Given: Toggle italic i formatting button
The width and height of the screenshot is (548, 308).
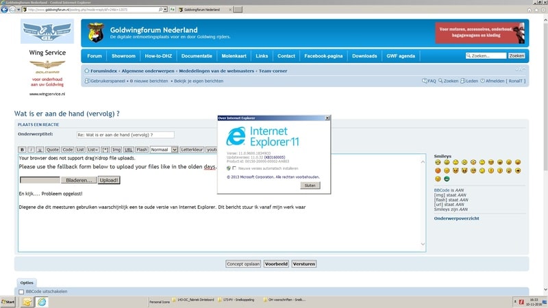Looking at the screenshot, I should (31, 149).
